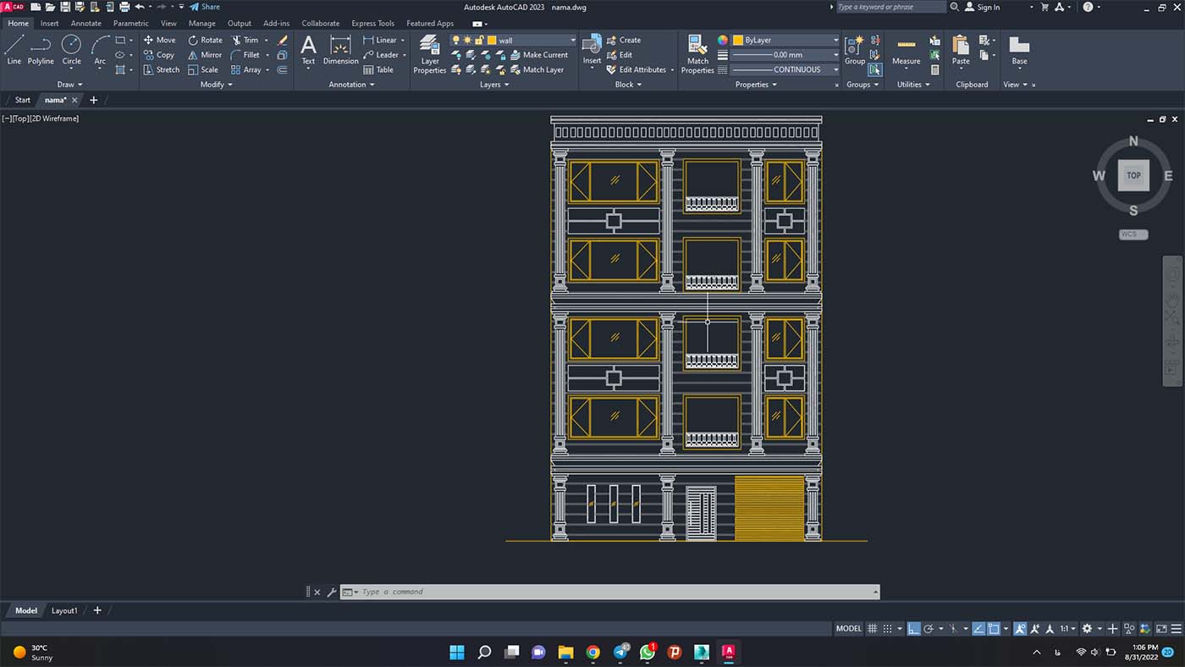
Task: Open Layer Properties manager
Action: (x=429, y=54)
